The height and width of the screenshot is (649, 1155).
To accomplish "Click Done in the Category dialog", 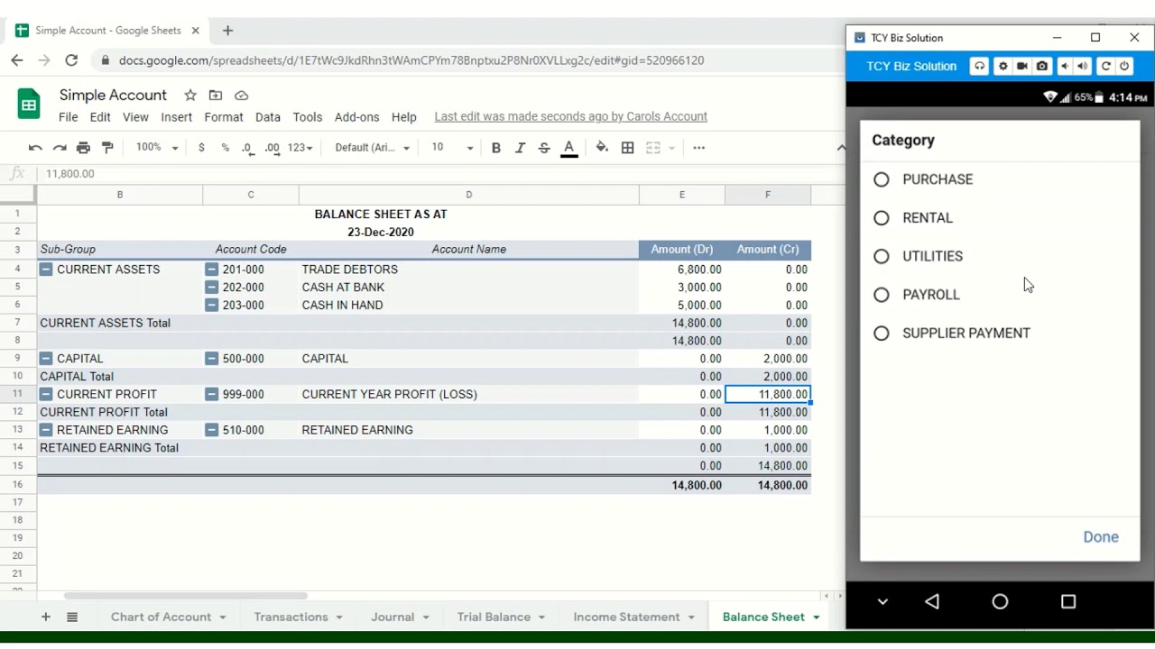I will (x=1101, y=537).
